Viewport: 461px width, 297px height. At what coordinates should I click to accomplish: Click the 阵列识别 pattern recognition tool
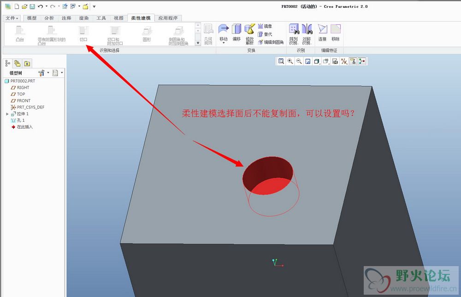(293, 35)
